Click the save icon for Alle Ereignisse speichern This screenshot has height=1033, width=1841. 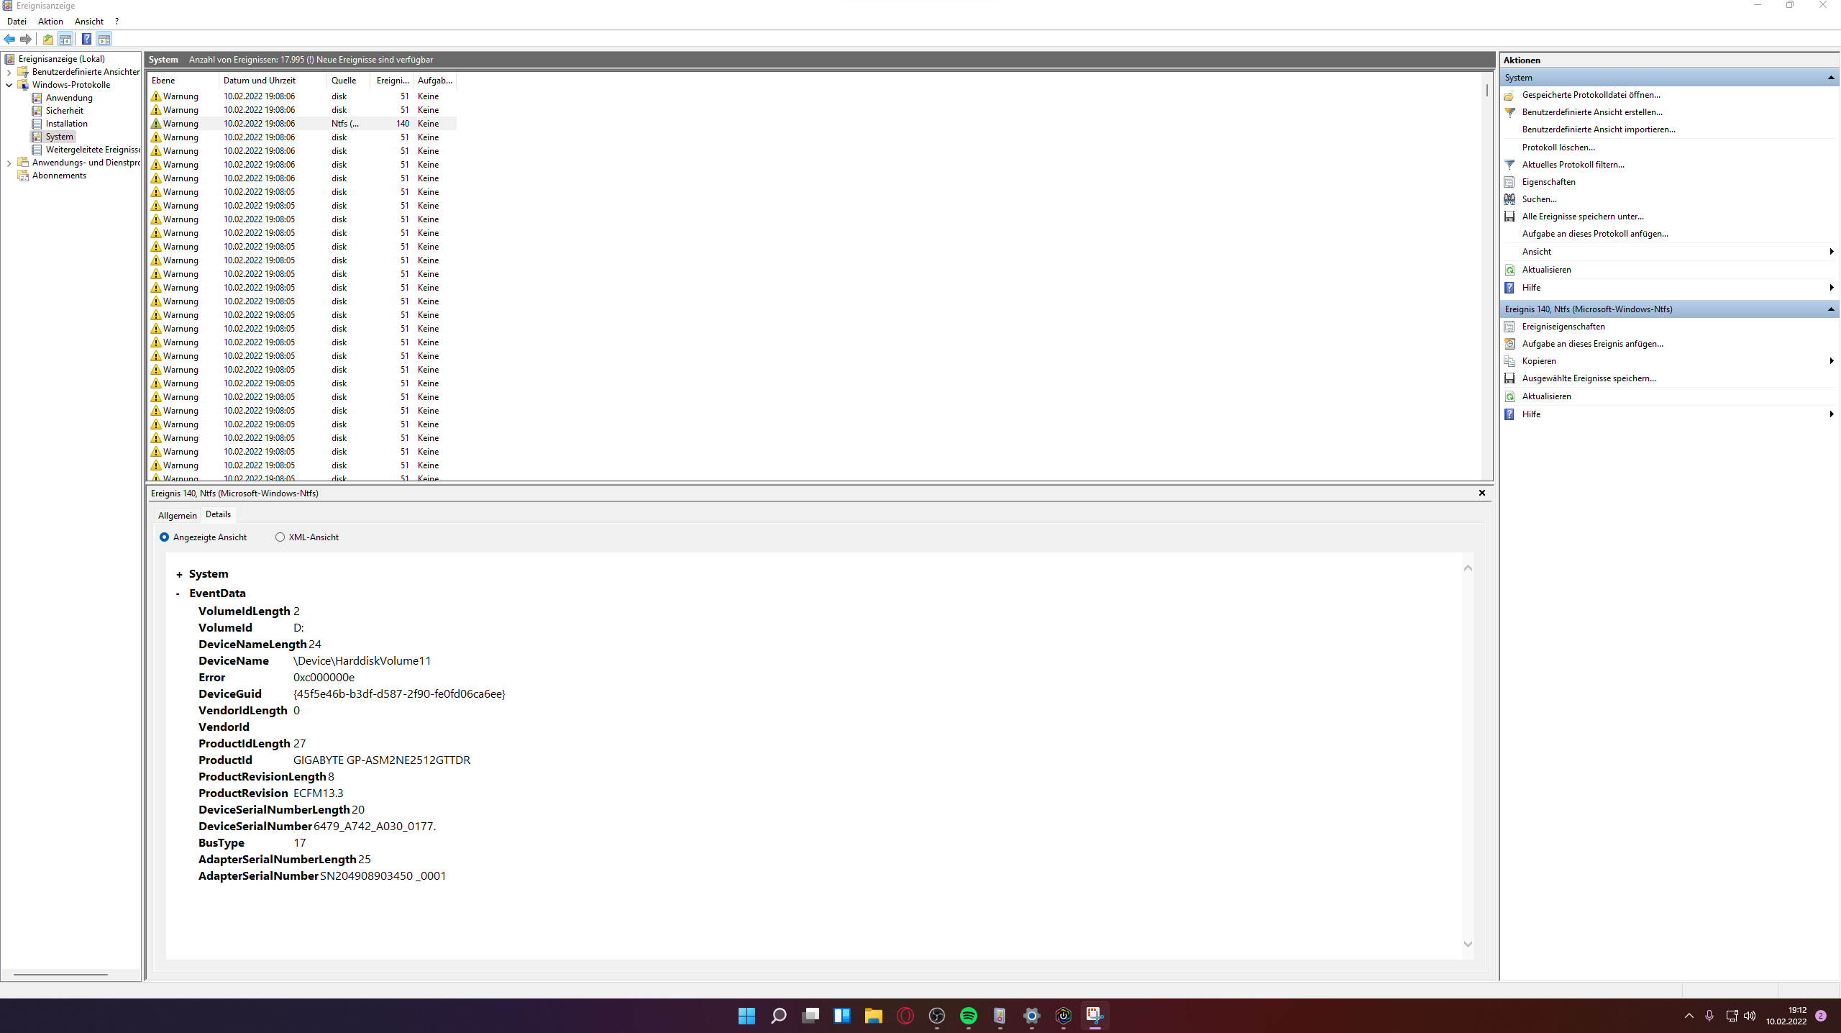(x=1509, y=217)
